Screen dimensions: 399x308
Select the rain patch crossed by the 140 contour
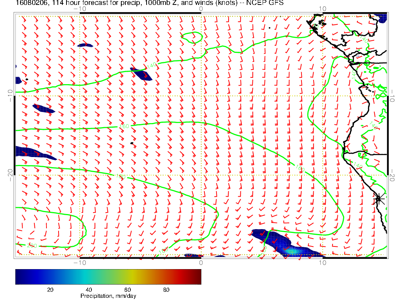coord(141,74)
